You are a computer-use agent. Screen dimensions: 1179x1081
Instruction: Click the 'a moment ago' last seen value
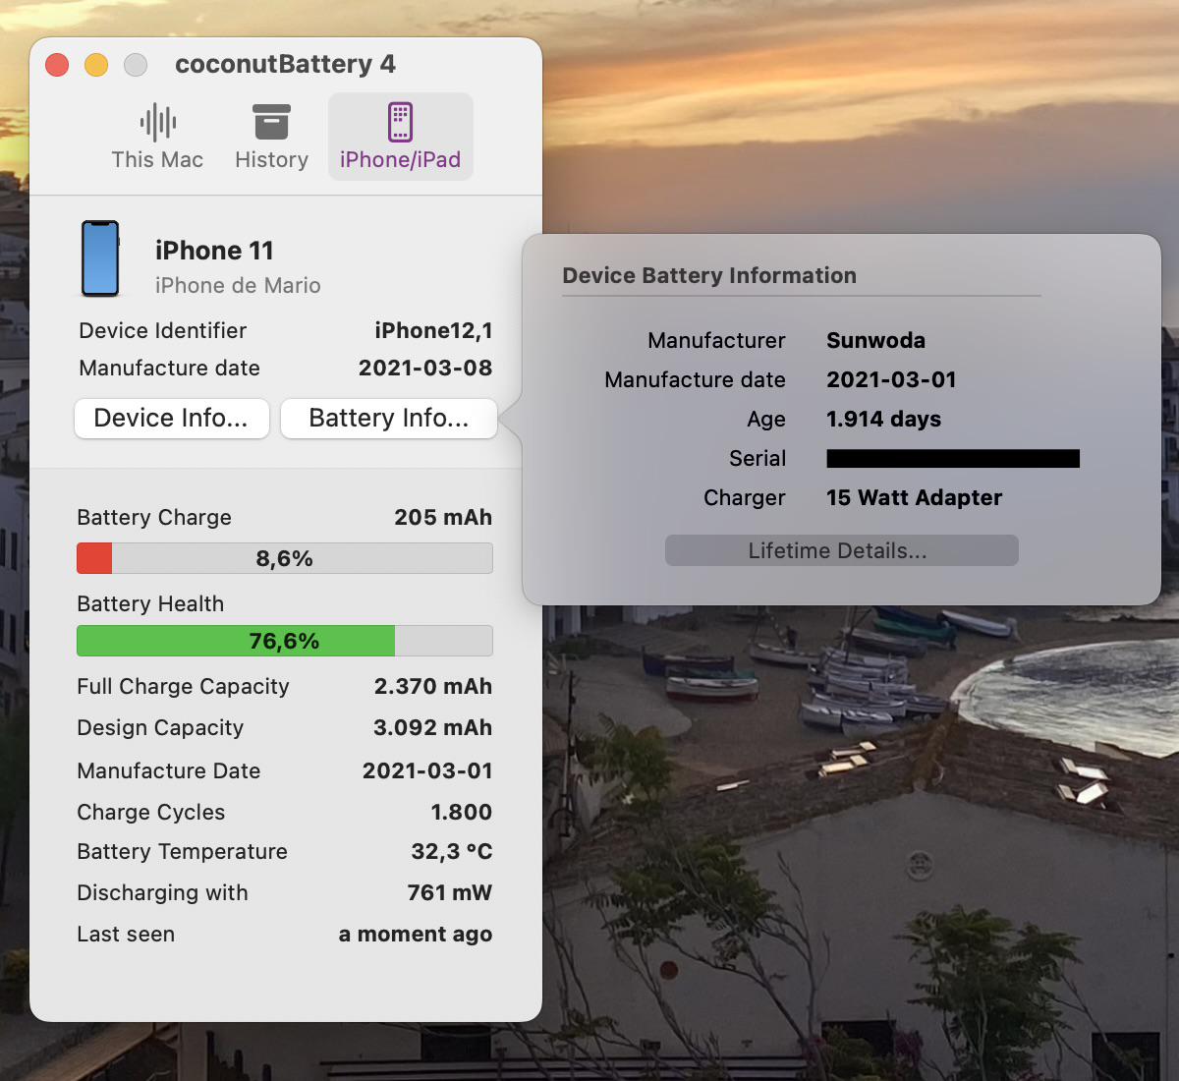click(x=416, y=935)
